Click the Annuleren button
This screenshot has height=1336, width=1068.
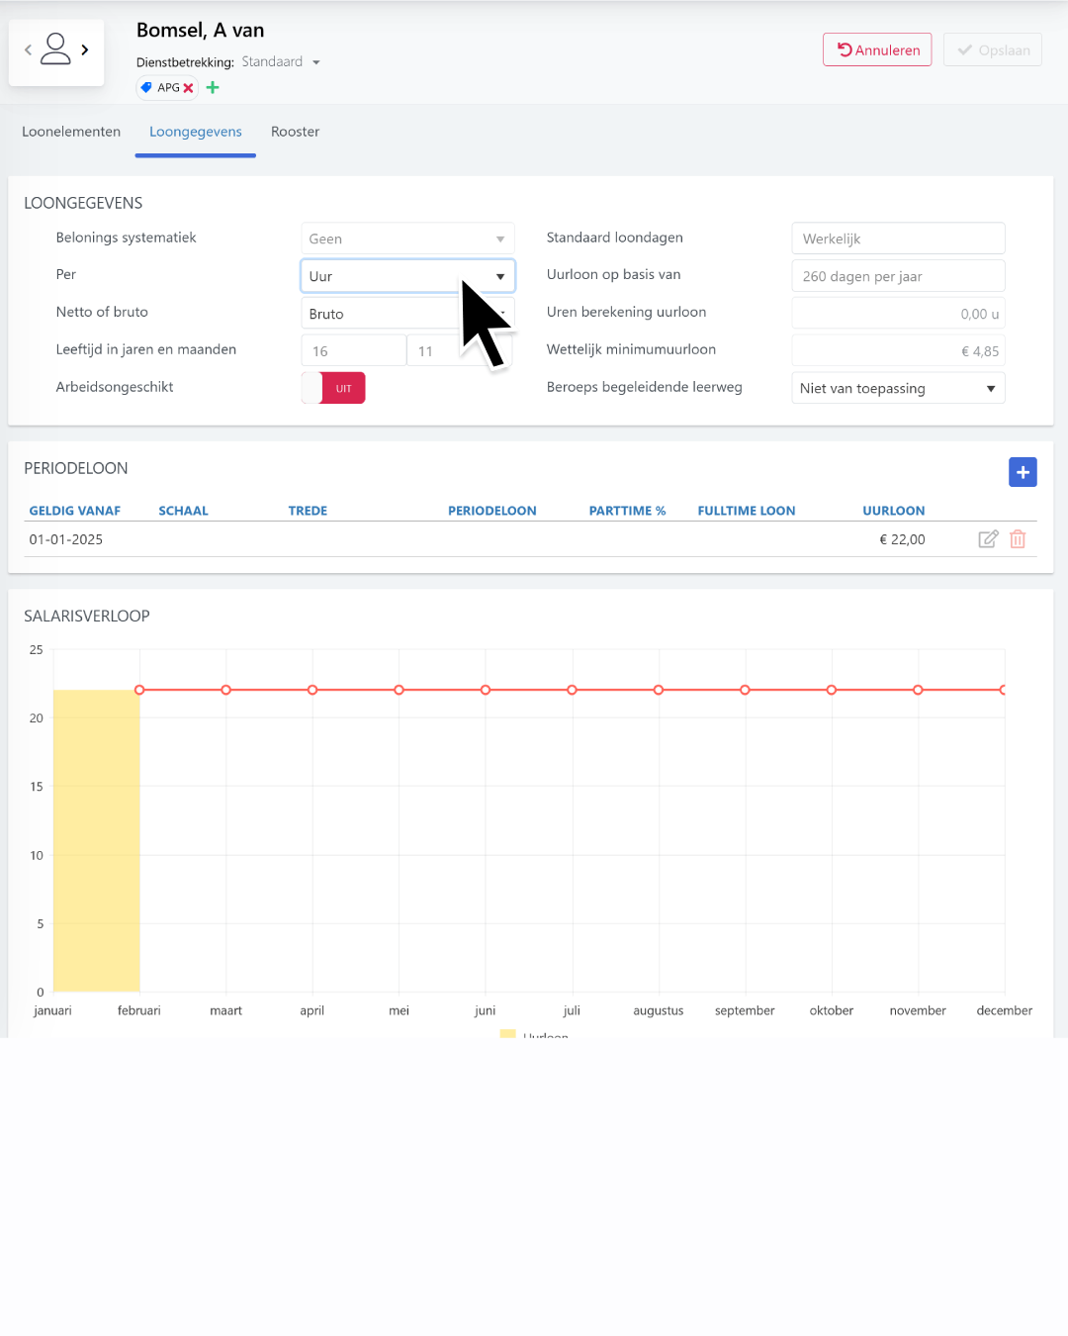(x=877, y=50)
